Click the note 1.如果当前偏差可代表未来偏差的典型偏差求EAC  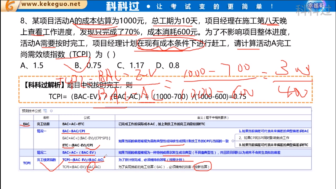[x=274, y=131]
